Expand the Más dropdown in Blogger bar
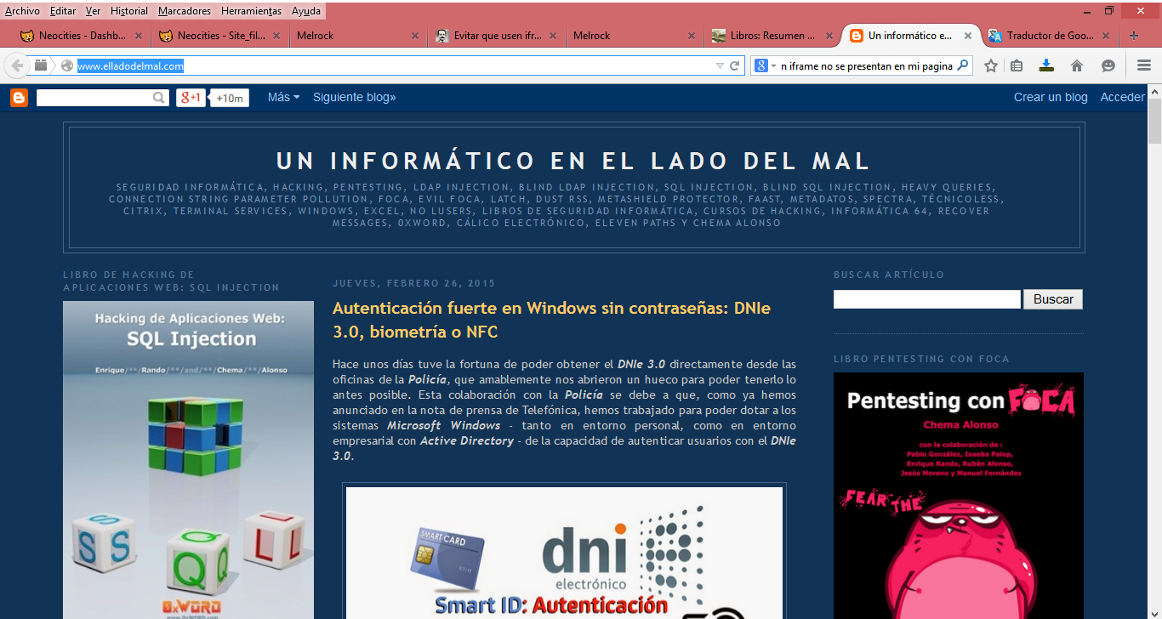 click(x=283, y=97)
